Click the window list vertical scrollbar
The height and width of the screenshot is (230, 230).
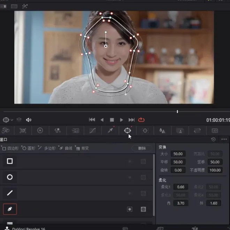pos(154,185)
